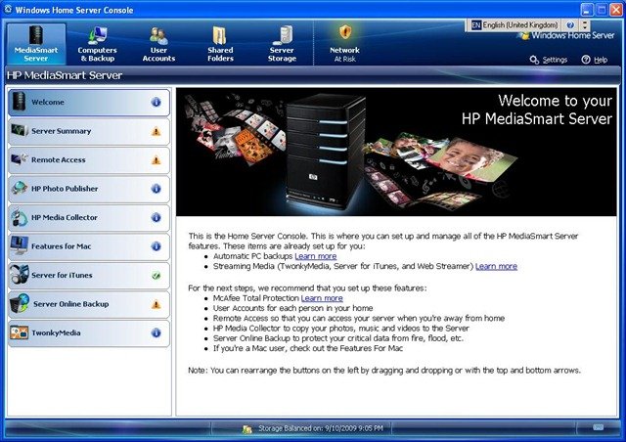Image resolution: width=626 pixels, height=442 pixels.
Task: Open the User Accounts tab
Action: point(158,44)
